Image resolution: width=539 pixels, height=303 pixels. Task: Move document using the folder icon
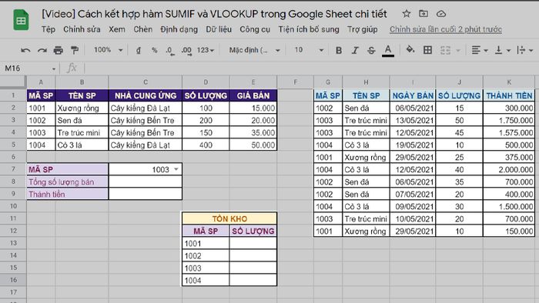[423, 14]
